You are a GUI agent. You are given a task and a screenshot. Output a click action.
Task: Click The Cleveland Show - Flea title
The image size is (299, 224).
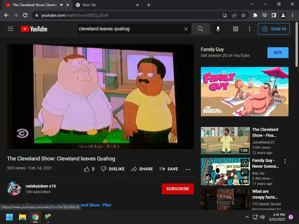point(265,132)
